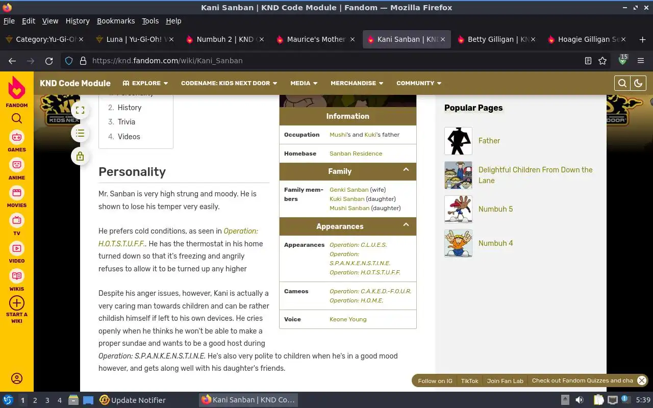Open Numbuh 4 popular page thumbnail
Image resolution: width=653 pixels, height=408 pixels.
click(458, 243)
